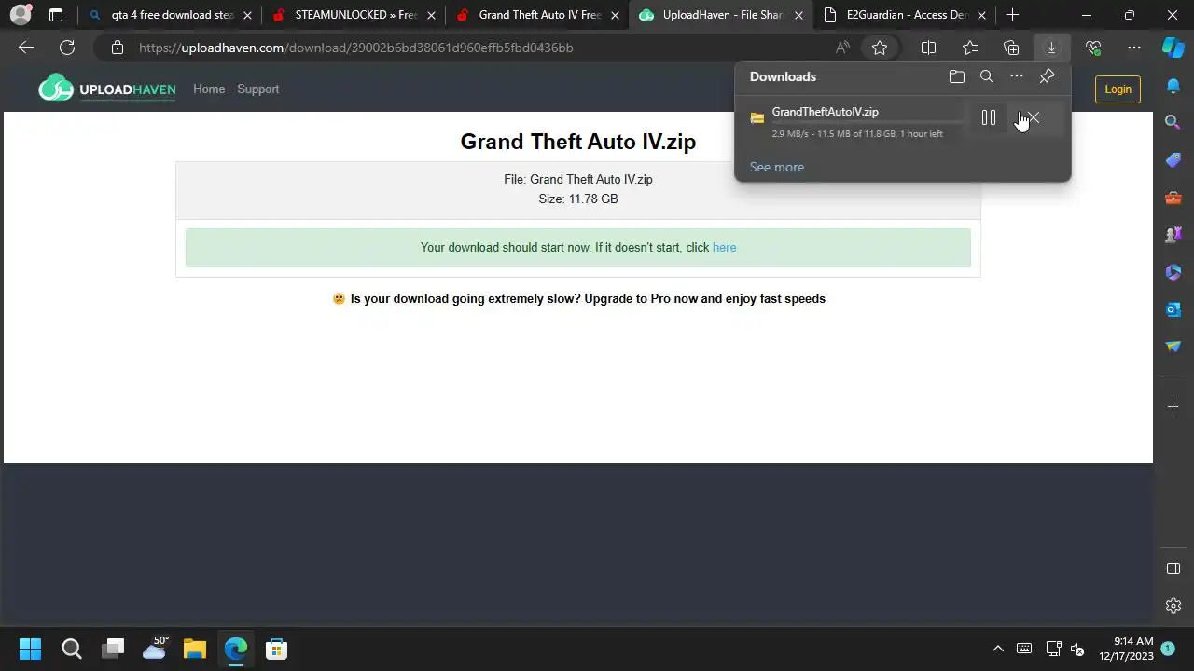
Task: Click the download progress bar
Action: (x=869, y=123)
